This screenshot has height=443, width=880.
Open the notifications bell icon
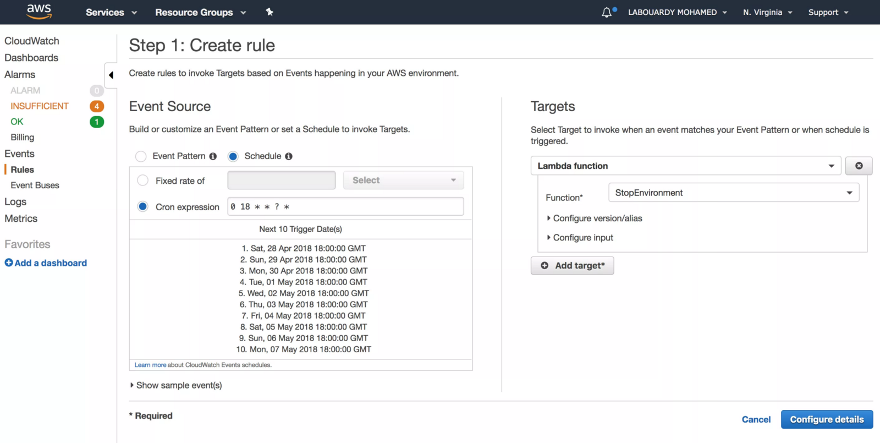click(606, 12)
